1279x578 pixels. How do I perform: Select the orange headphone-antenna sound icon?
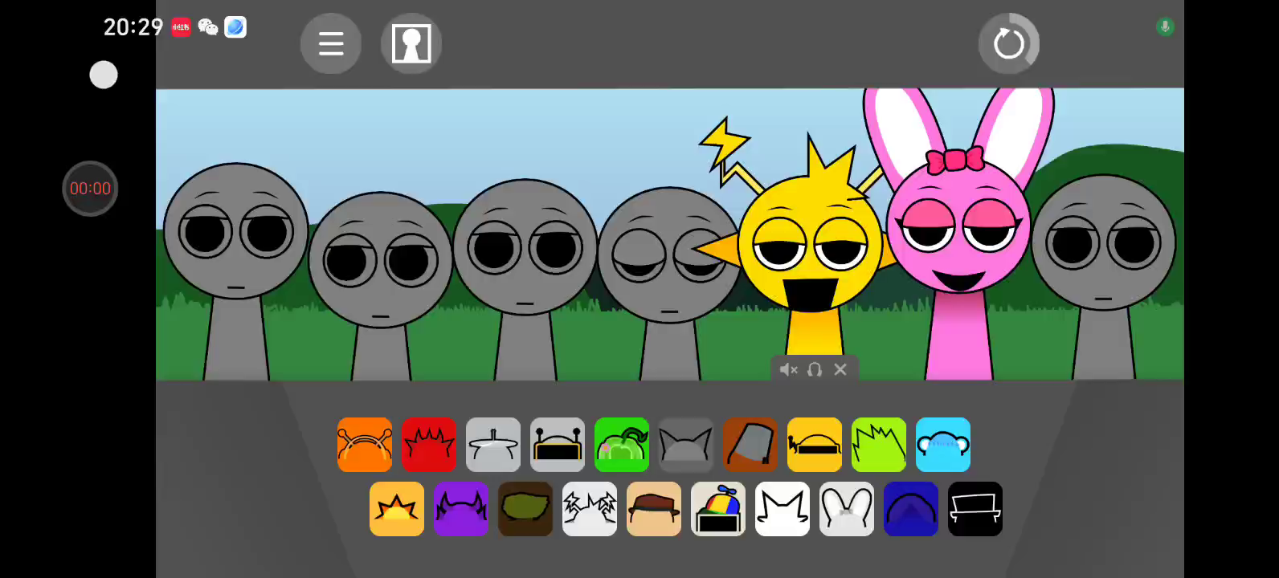point(365,445)
